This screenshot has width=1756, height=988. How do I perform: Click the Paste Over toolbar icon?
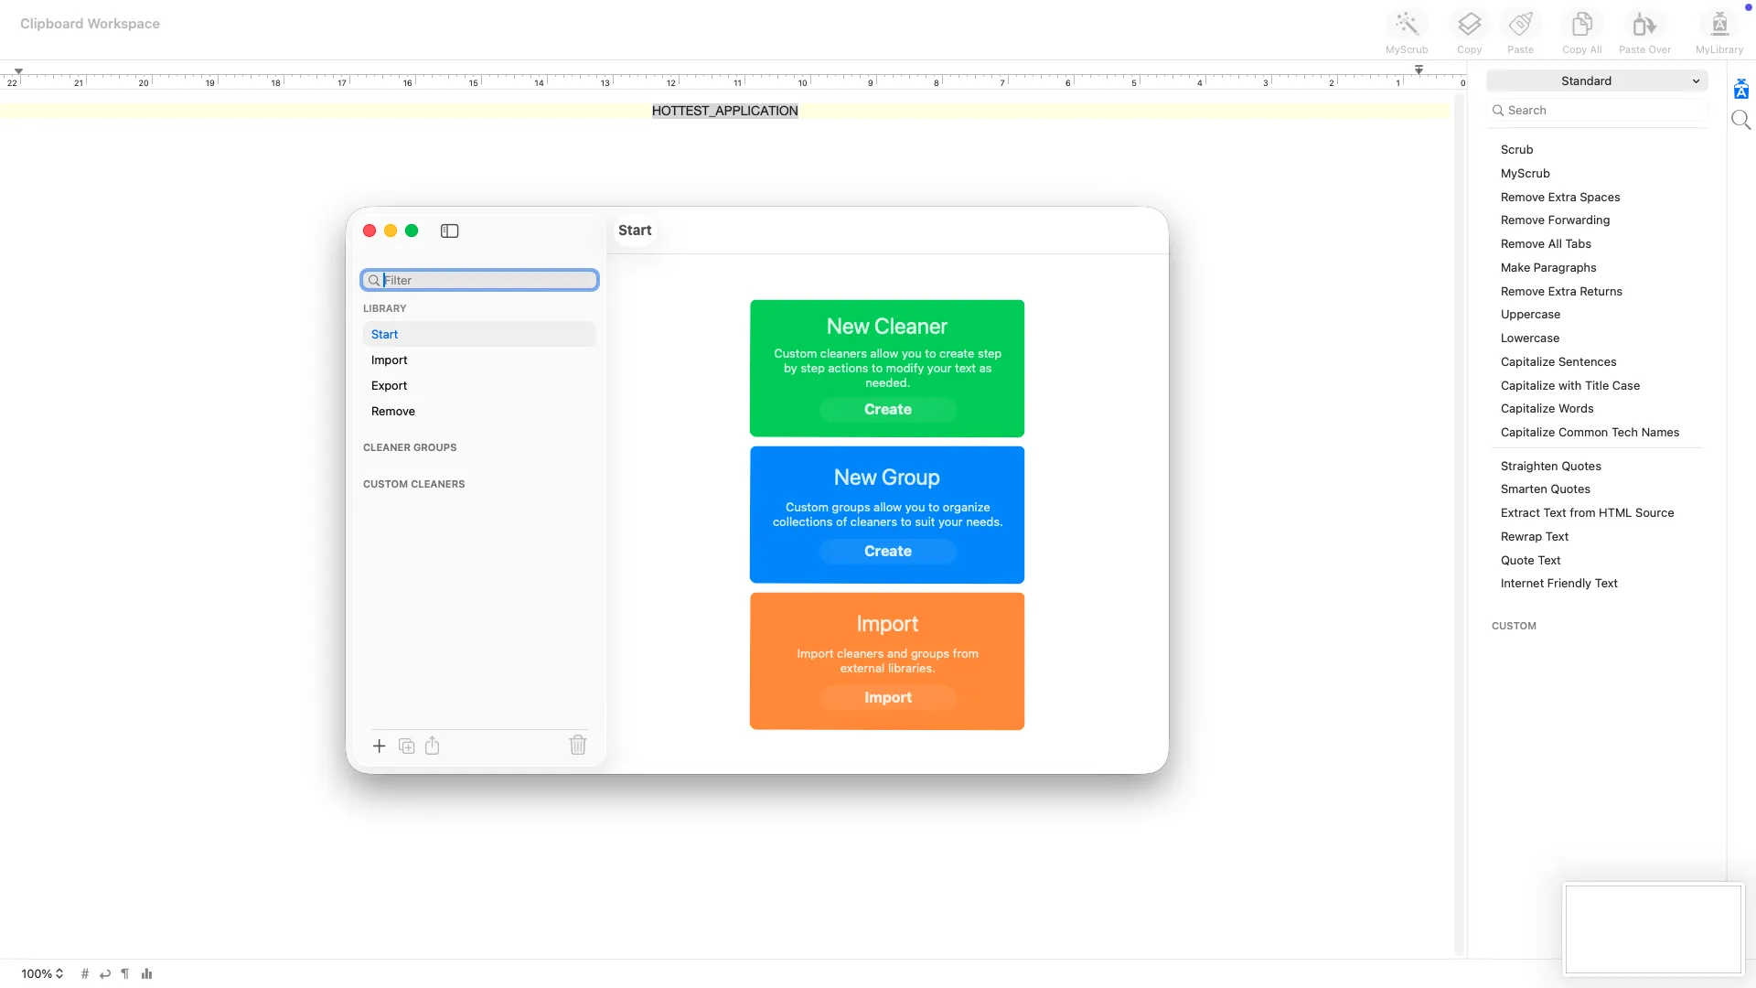[x=1644, y=25]
